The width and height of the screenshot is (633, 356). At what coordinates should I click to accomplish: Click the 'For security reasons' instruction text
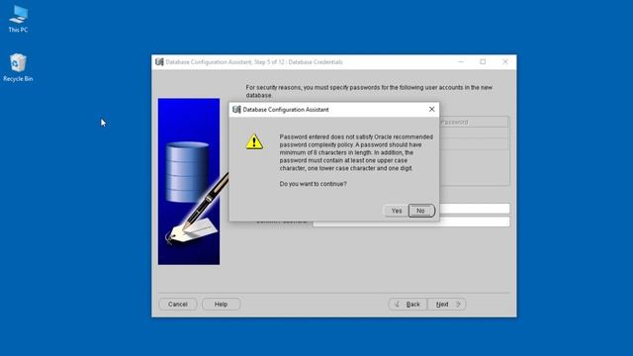tap(369, 91)
